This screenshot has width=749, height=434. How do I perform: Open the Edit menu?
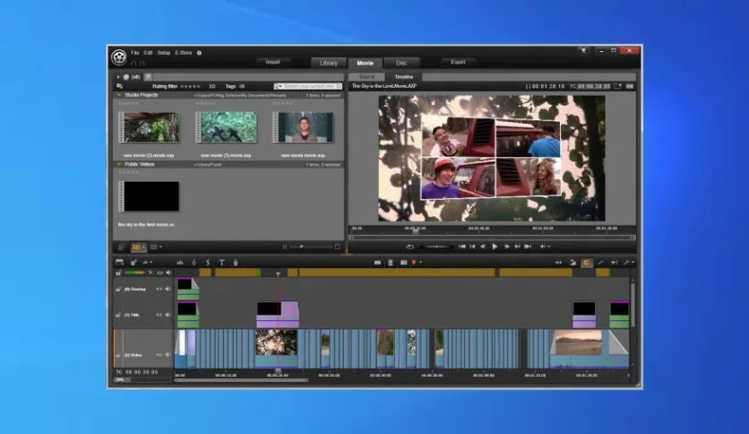(148, 53)
